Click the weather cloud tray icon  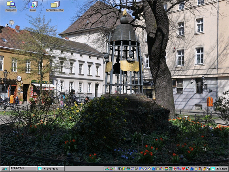click(213, 169)
